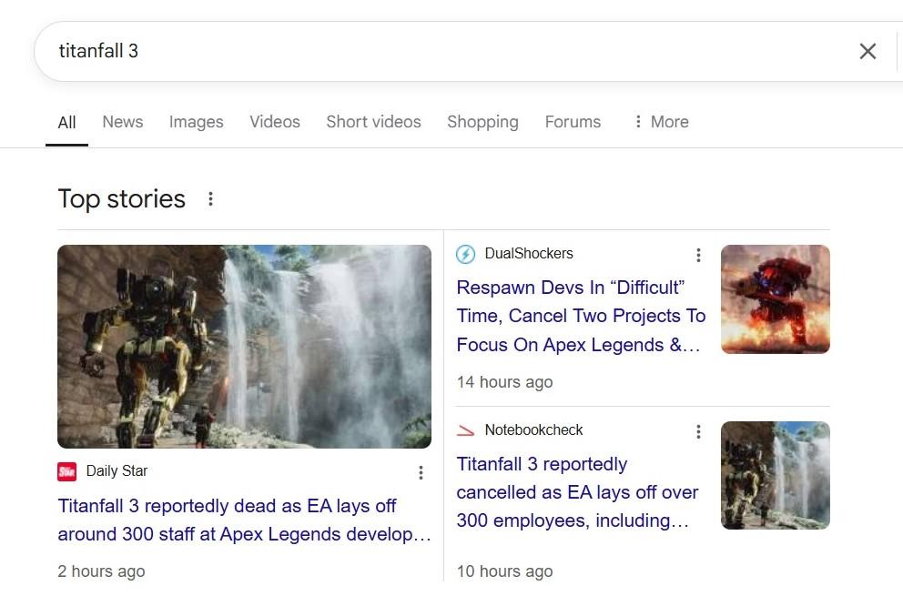Viewport: 903px width, 596px height.
Task: Click the '14 hours ago' timestamp
Action: click(x=504, y=382)
